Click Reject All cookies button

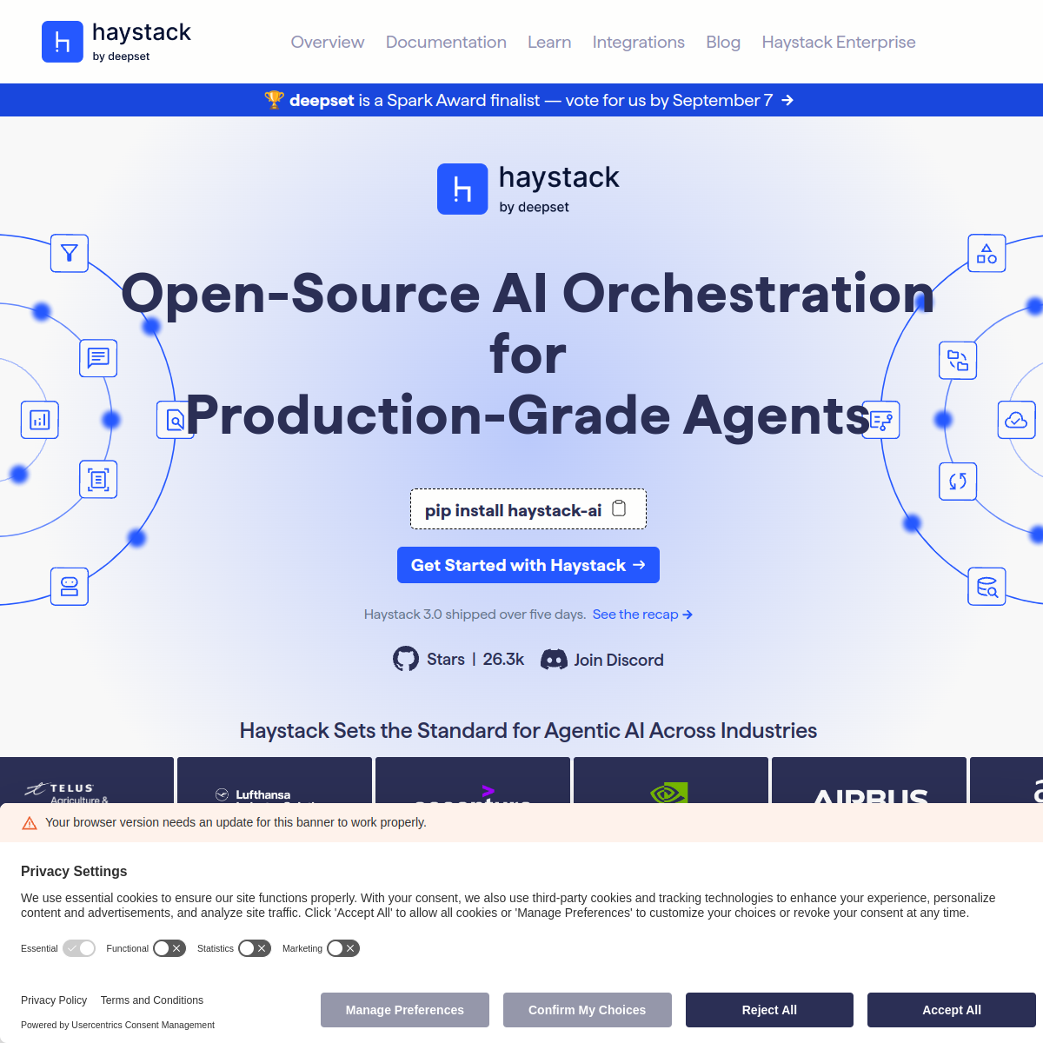(x=769, y=1010)
